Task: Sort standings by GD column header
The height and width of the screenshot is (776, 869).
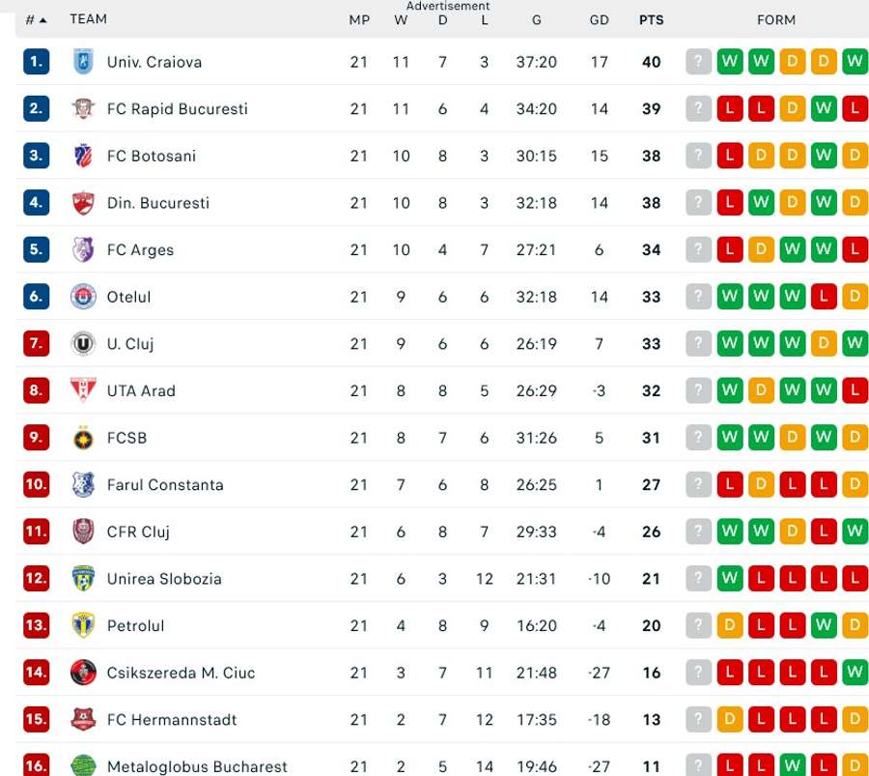Action: (599, 19)
